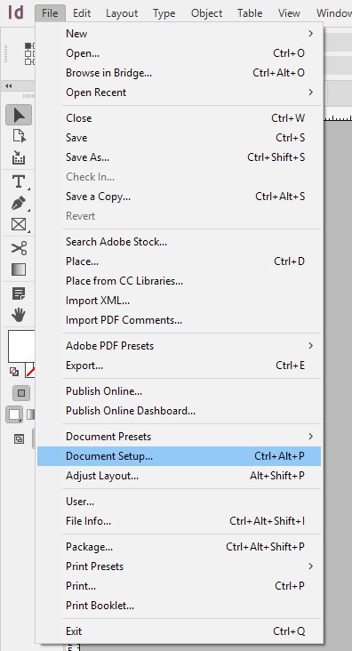Select the Gradient Swatch tool
The image size is (352, 651).
19,269
